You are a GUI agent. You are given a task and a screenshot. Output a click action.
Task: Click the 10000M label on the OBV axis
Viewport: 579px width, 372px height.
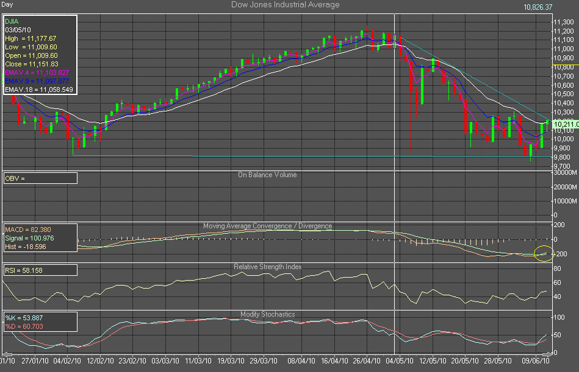click(x=564, y=201)
